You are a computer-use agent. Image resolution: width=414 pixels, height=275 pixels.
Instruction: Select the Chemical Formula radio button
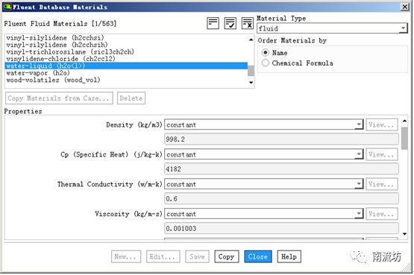[266, 63]
